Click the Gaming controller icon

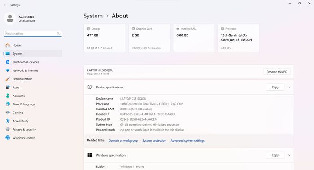8,113
